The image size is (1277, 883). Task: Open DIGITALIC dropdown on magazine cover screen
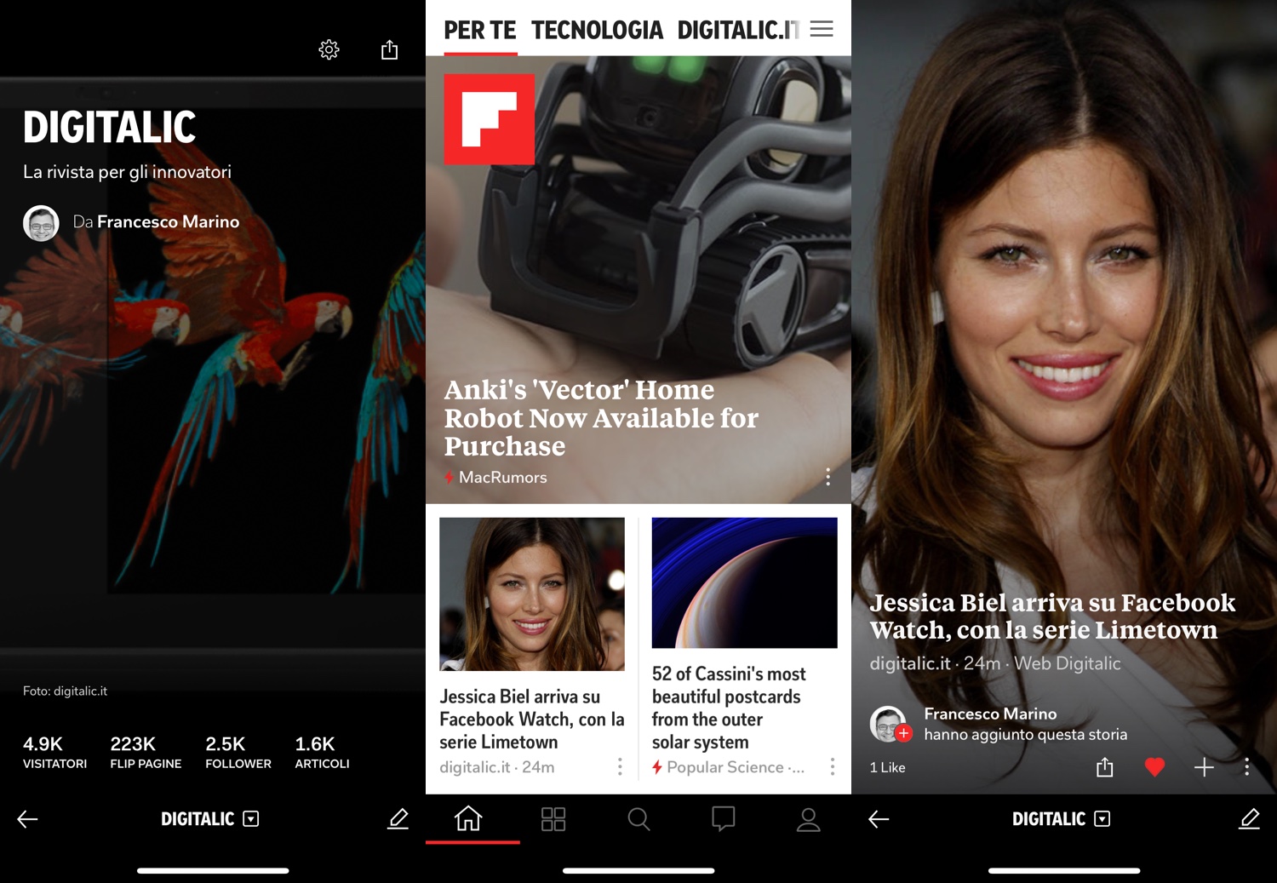(209, 819)
